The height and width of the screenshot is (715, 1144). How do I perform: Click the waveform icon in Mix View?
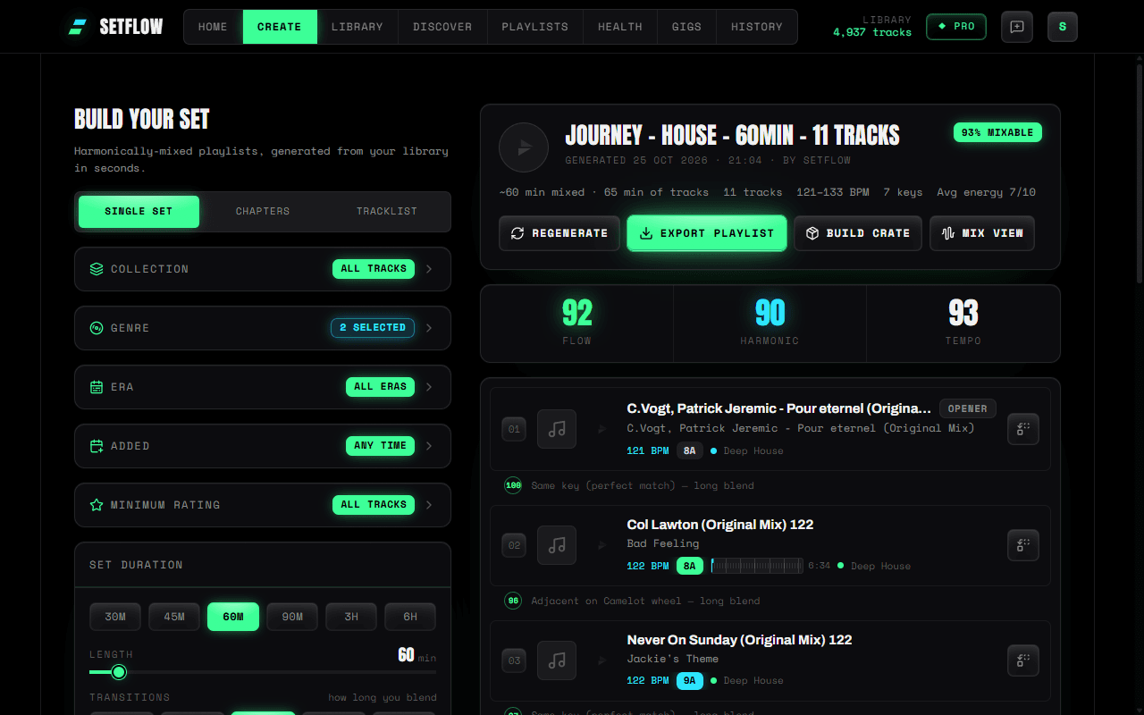tap(948, 233)
